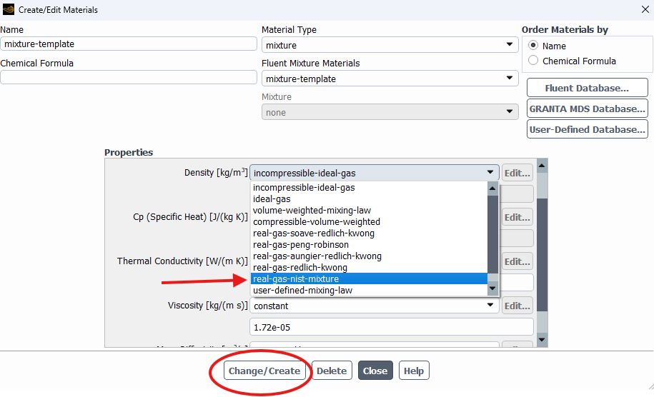Click the density list scroll-down arrow
The width and height of the screenshot is (654, 397).
pos(492,288)
